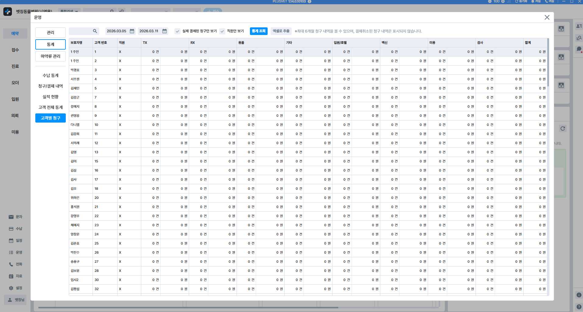Click the customer search input field
Screen dimensions: 583x312
(80, 31)
